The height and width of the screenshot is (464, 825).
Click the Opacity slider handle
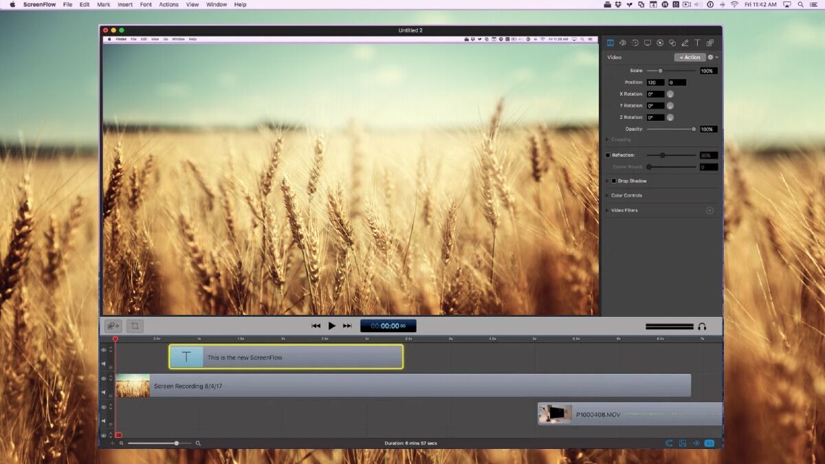click(693, 129)
